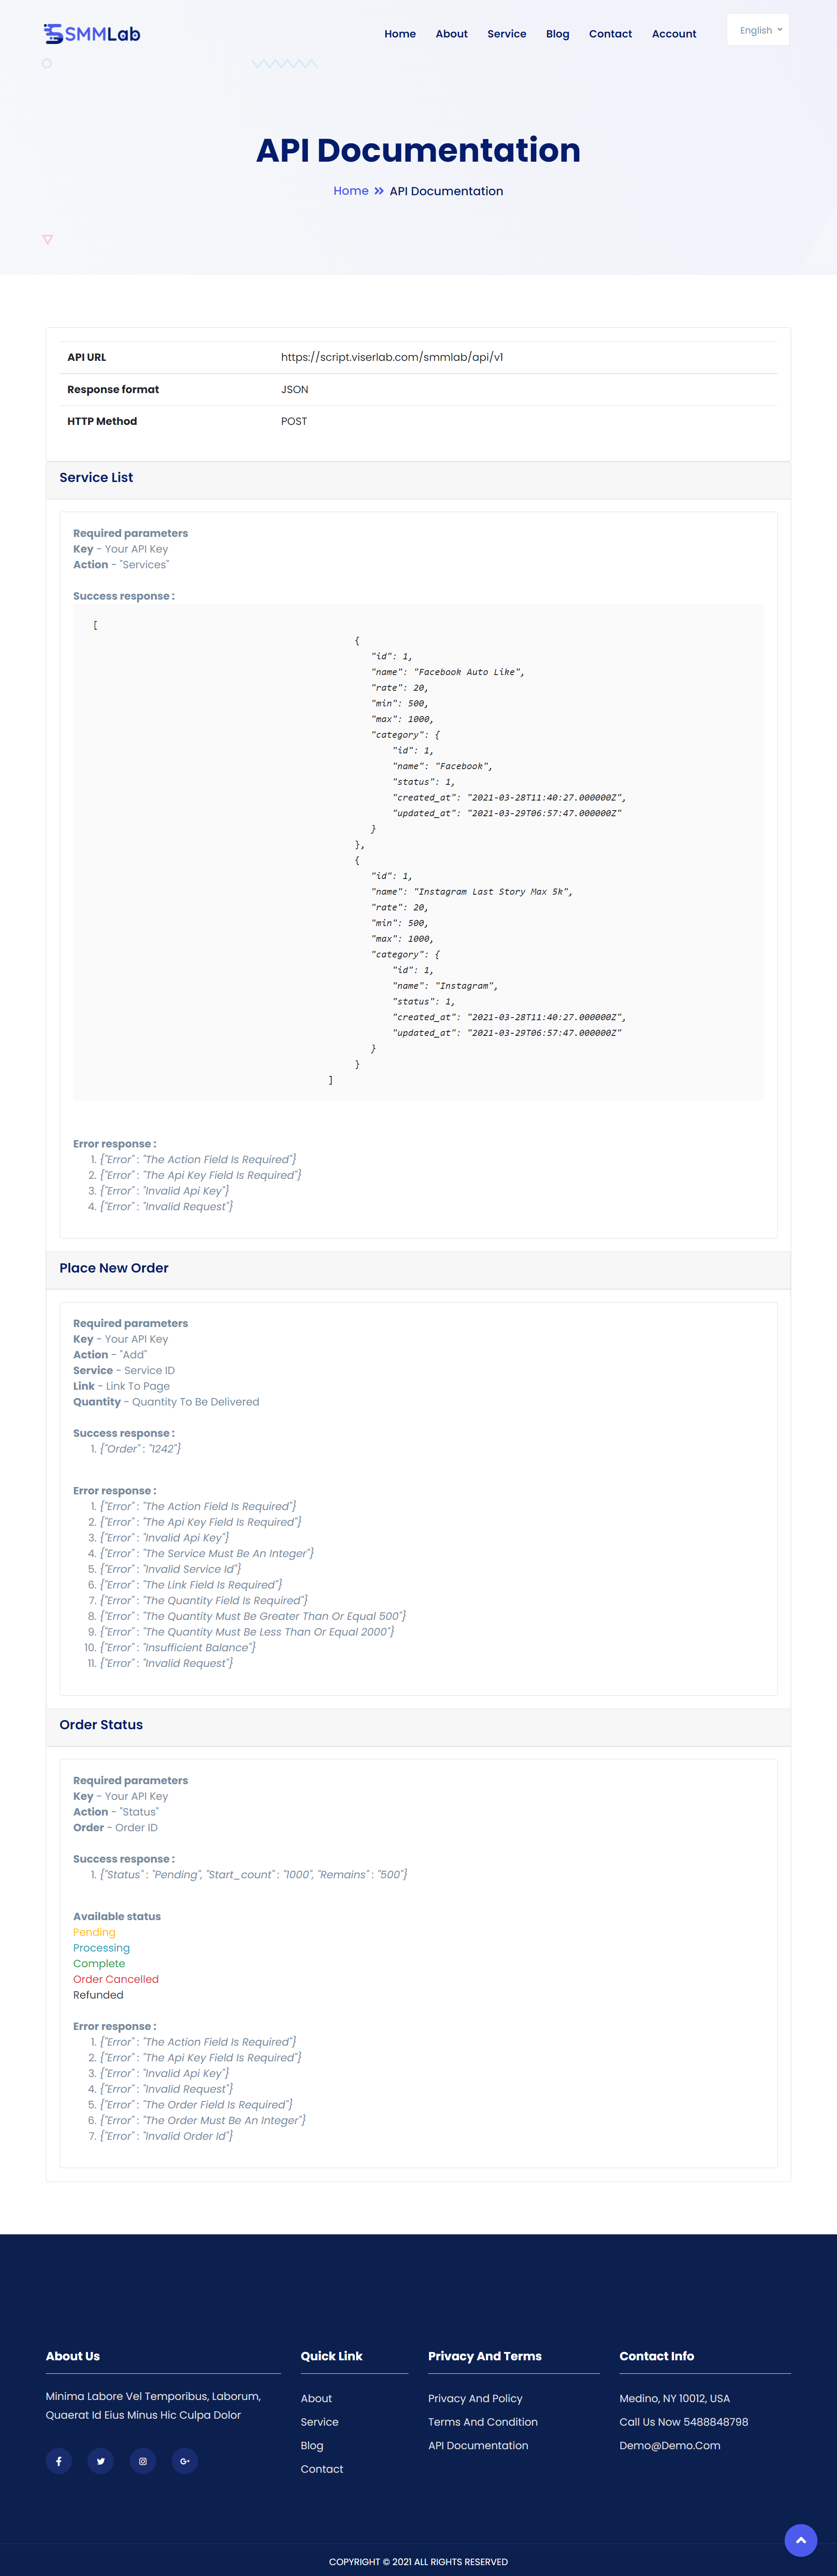Click the Processing status label
This screenshot has height=2576, width=837.
pos(101,1948)
